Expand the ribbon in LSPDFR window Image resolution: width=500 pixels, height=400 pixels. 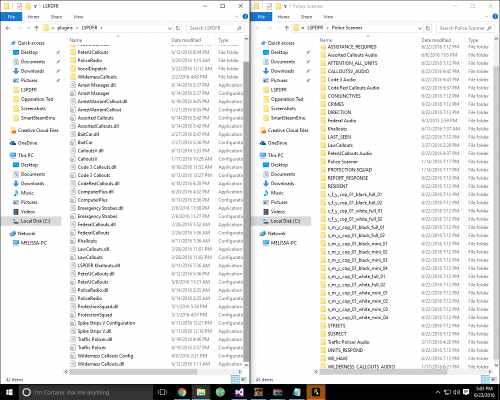click(x=236, y=16)
